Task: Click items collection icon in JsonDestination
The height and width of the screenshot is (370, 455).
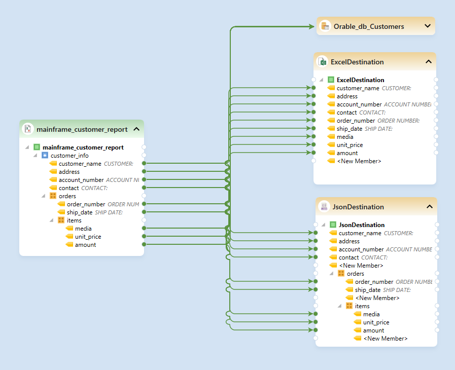Action: click(x=349, y=306)
